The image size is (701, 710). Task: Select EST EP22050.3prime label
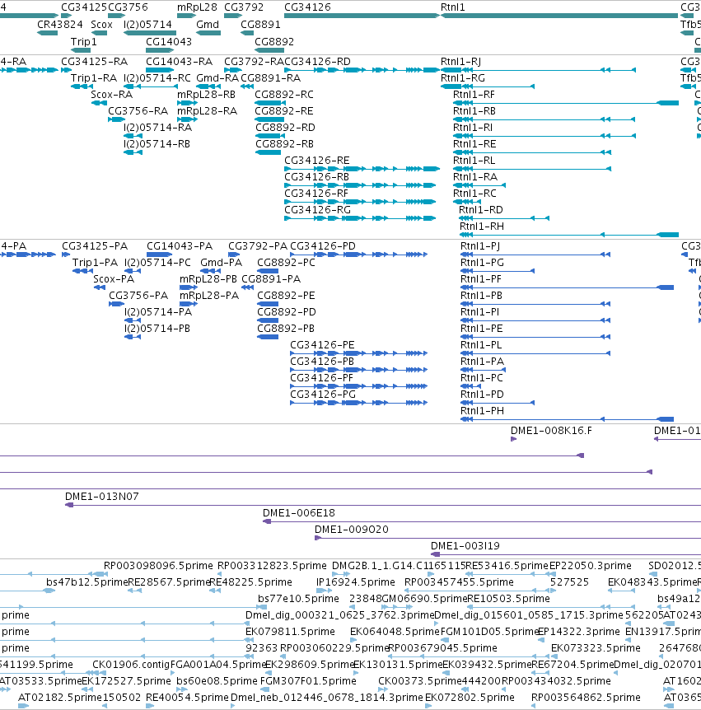coord(590,566)
